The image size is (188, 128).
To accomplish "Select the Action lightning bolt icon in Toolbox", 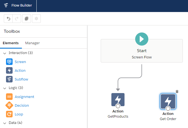I will click(x=9, y=70).
